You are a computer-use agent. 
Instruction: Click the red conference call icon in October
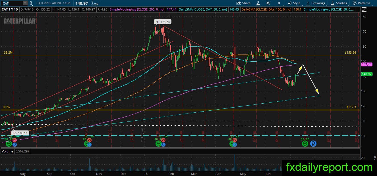coord(90,140)
